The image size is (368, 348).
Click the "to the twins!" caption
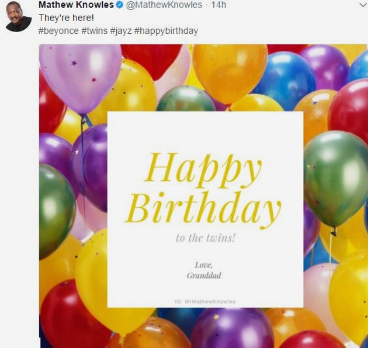point(206,238)
